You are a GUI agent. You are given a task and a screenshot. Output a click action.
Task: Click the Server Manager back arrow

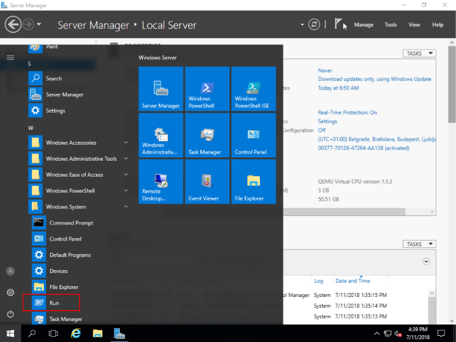point(13,25)
